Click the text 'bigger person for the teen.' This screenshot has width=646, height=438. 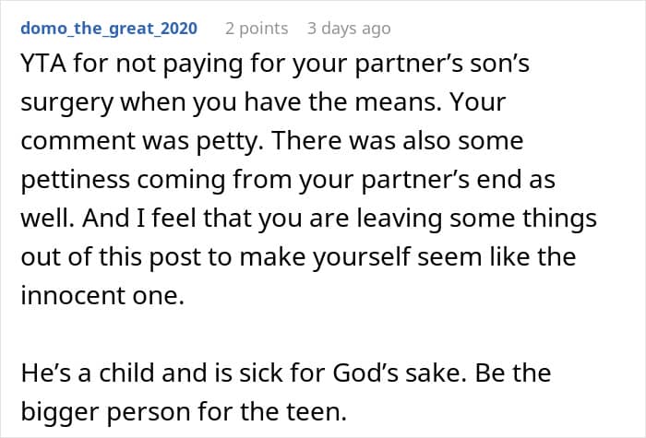pyautogui.click(x=184, y=411)
